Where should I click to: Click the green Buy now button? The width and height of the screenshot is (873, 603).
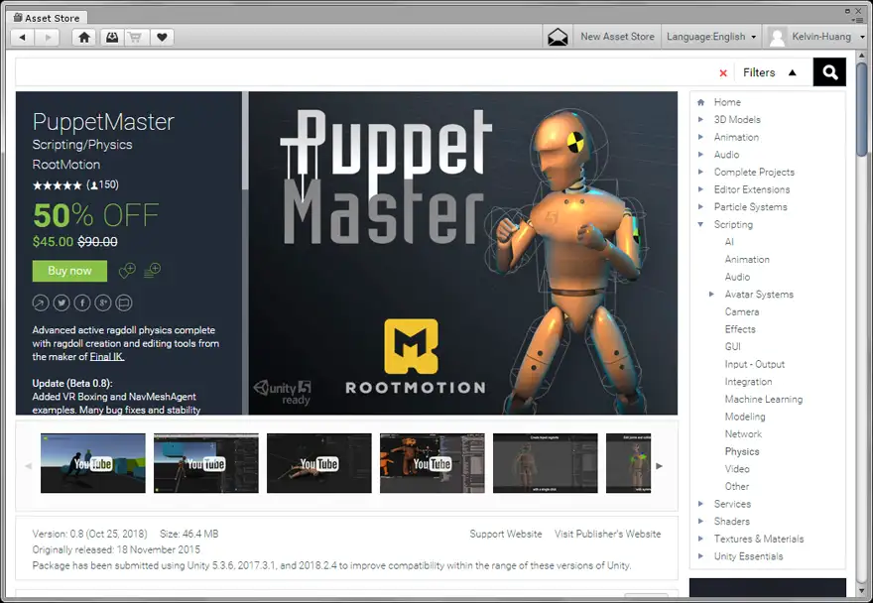point(69,271)
